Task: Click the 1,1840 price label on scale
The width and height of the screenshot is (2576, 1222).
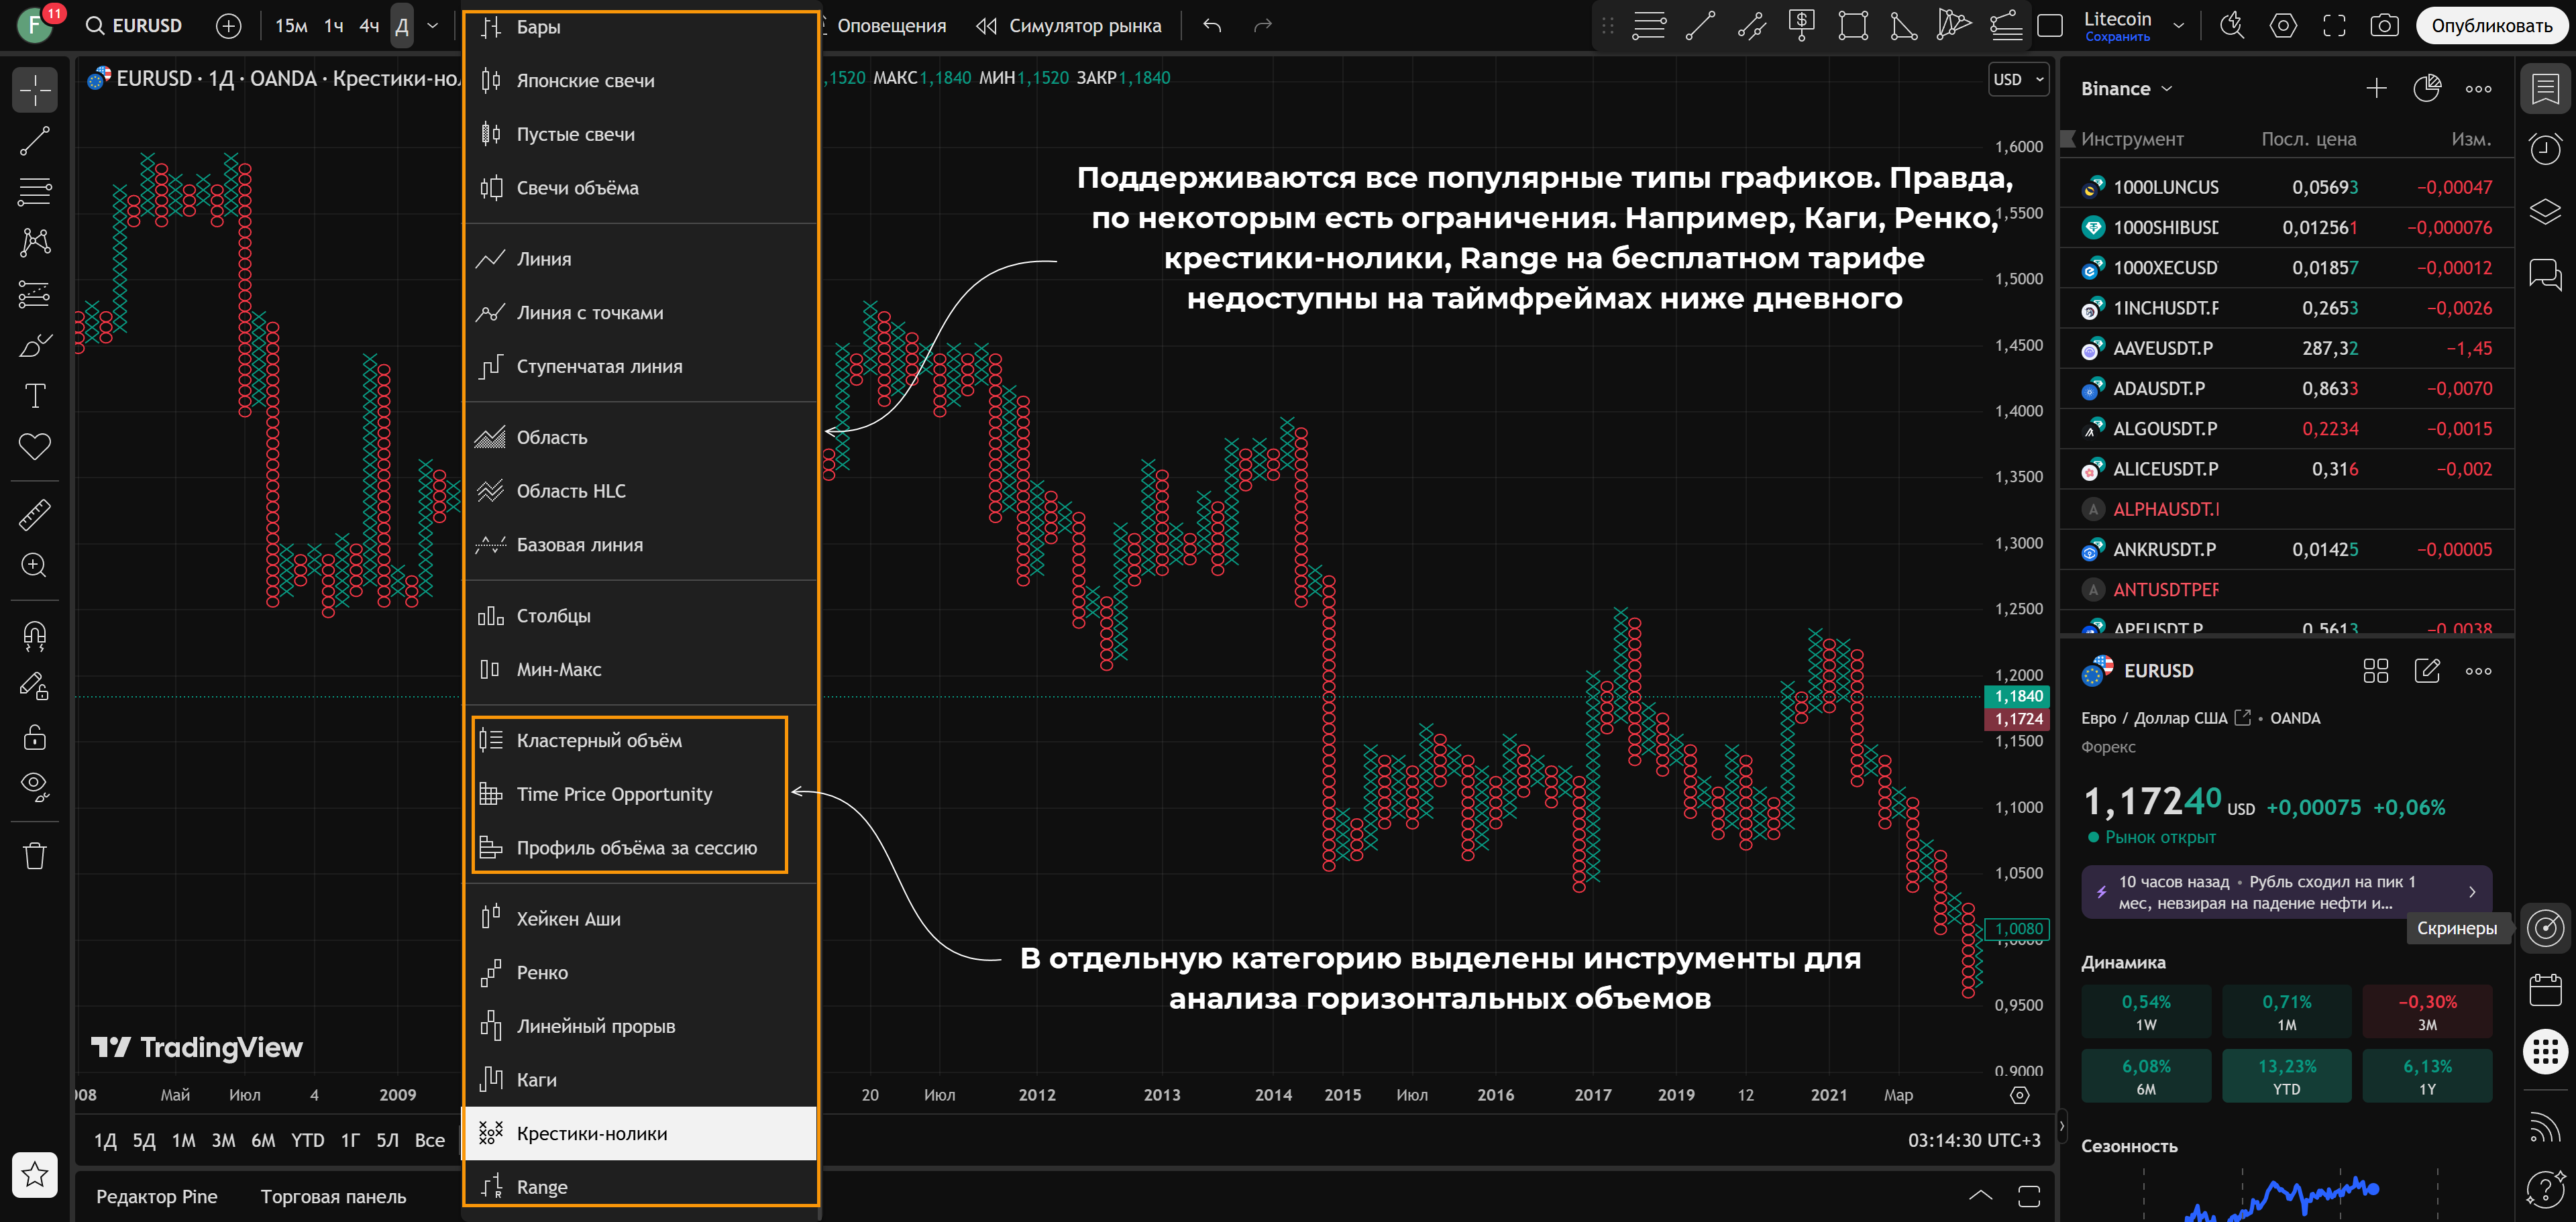Action: pyautogui.click(x=2017, y=696)
